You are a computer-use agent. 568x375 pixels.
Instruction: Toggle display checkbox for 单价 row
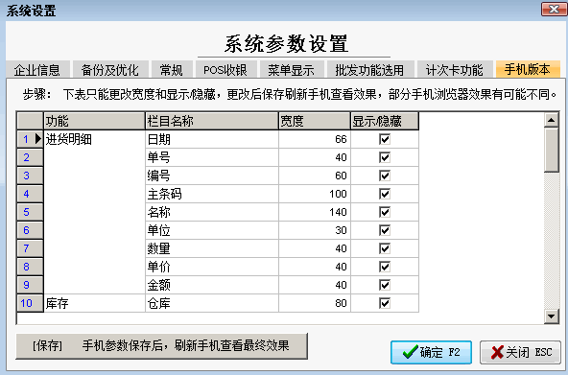(385, 267)
